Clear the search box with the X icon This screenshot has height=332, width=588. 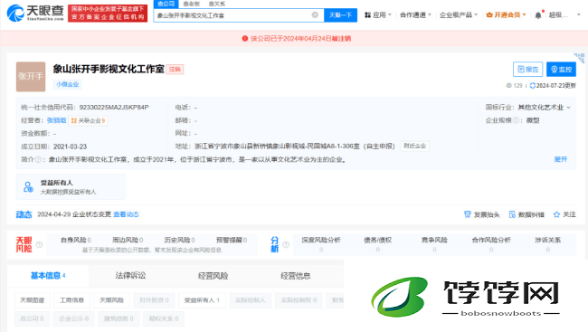(x=315, y=15)
